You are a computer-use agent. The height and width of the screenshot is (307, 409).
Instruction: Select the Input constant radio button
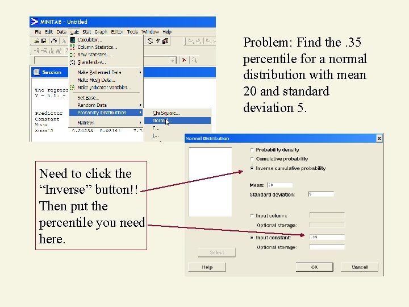252,238
